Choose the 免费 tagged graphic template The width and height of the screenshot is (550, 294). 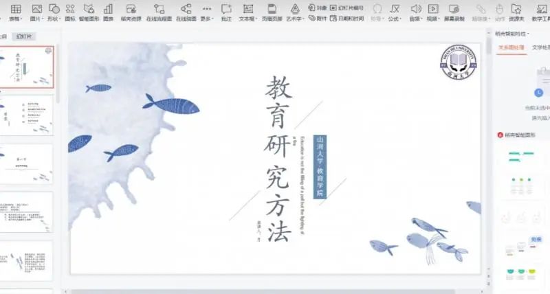(522, 246)
